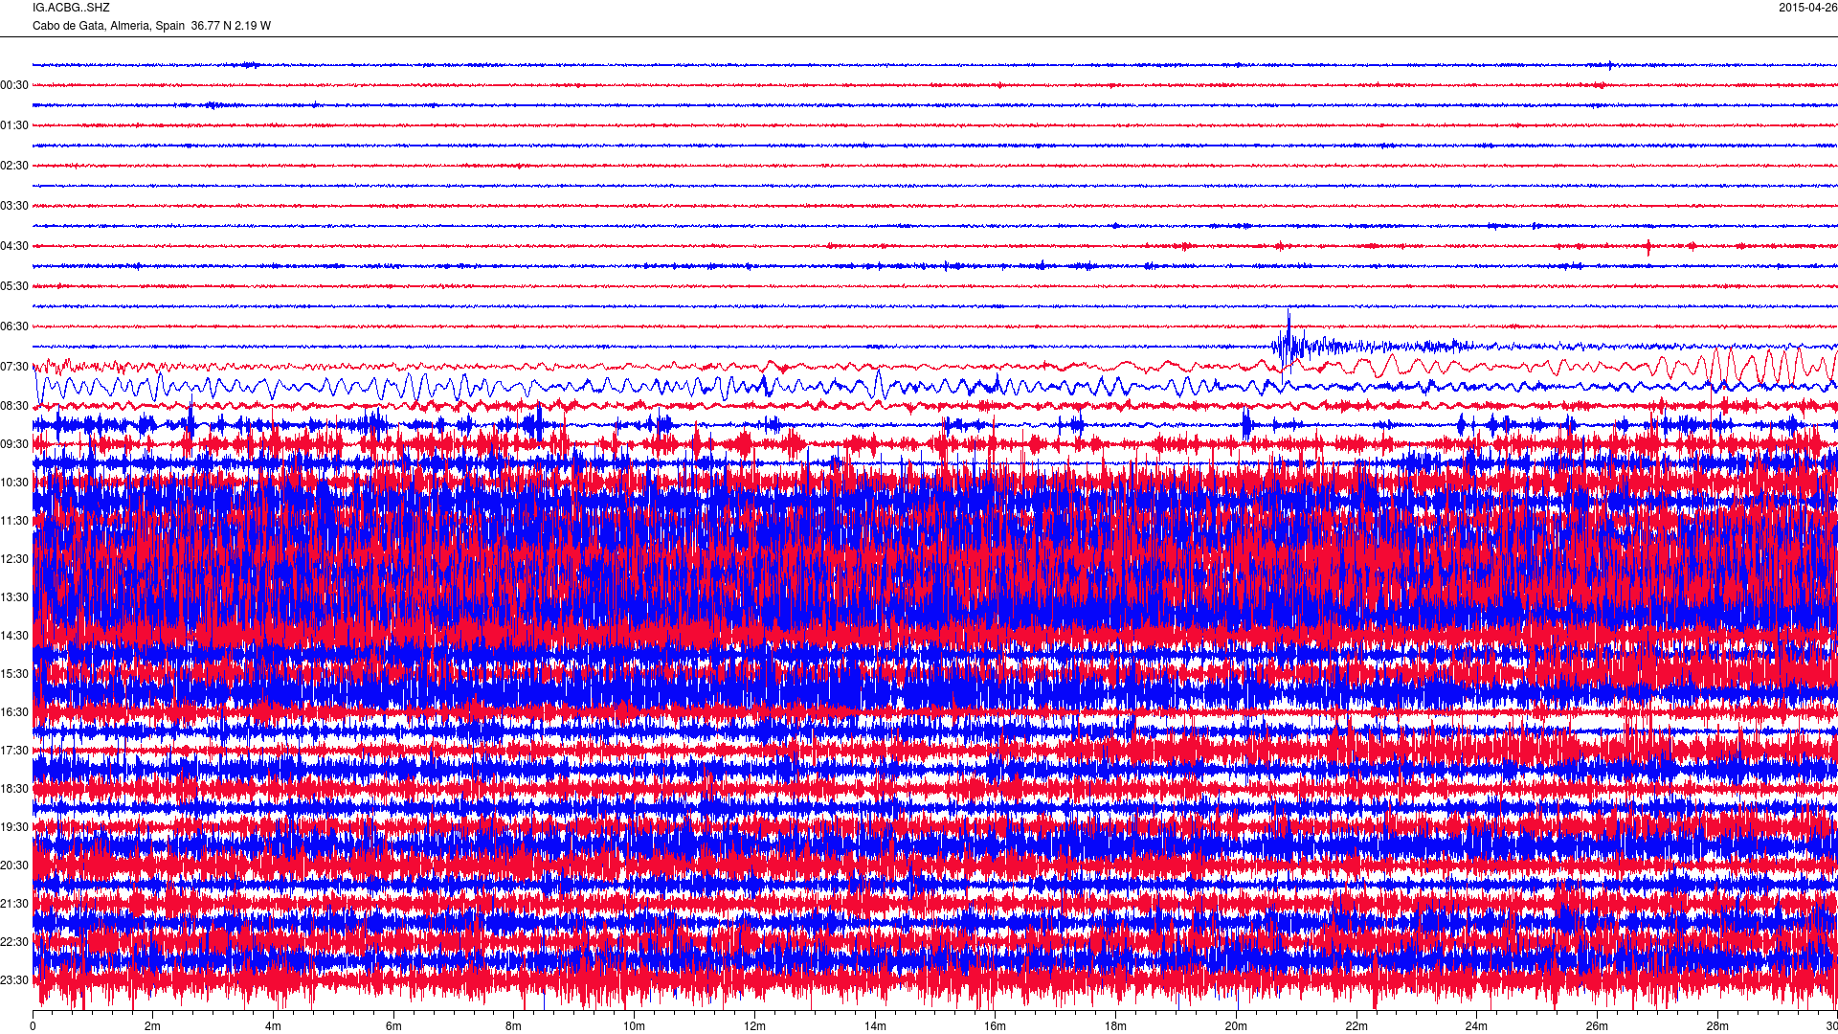1838x1034 pixels.
Task: Select the 18:30 time label
Action: click(x=14, y=789)
